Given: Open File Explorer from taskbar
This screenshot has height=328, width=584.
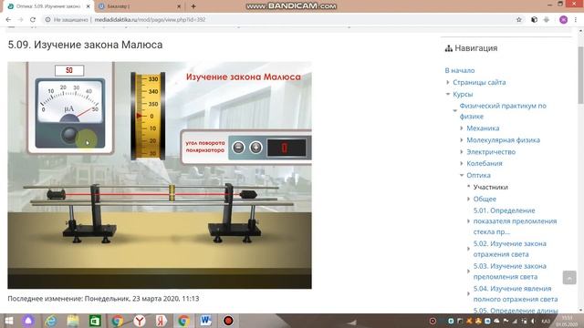Looking at the screenshot, I should tap(73, 321).
